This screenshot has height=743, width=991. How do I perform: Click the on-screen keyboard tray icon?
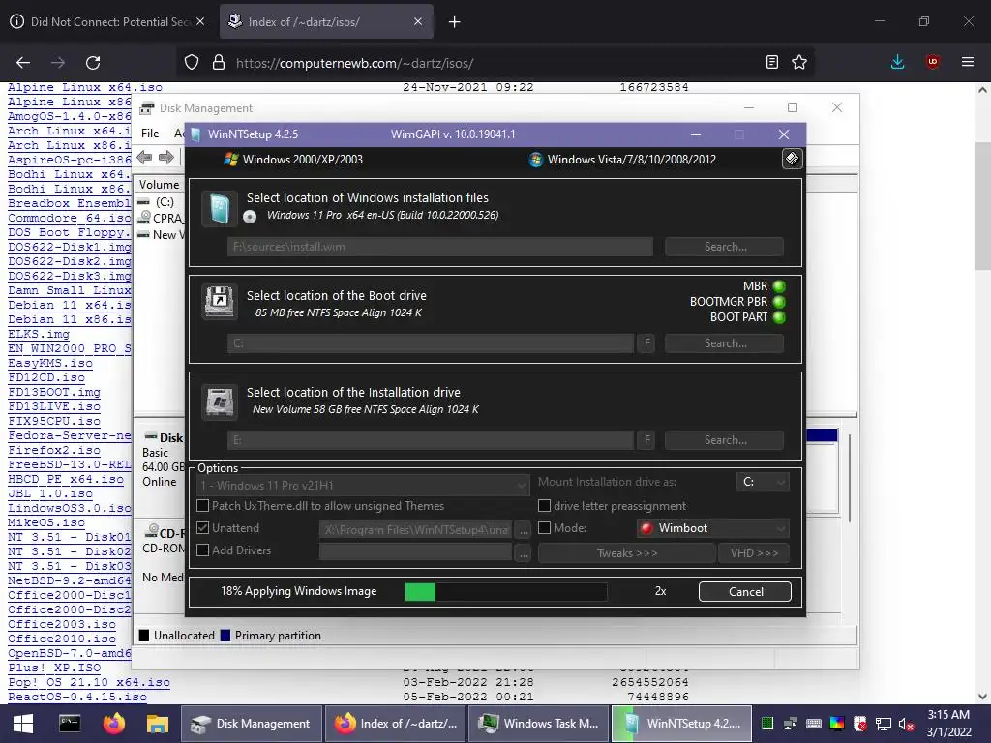[814, 724]
